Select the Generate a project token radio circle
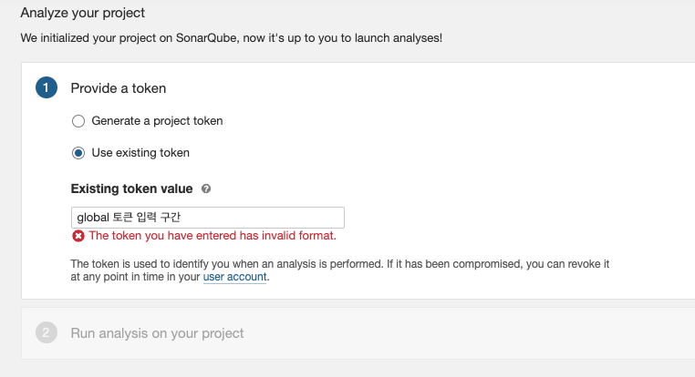The width and height of the screenshot is (695, 377). [78, 121]
